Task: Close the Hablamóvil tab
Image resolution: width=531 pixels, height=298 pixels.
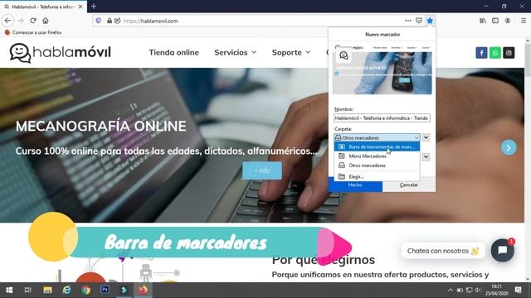Action: click(80, 7)
